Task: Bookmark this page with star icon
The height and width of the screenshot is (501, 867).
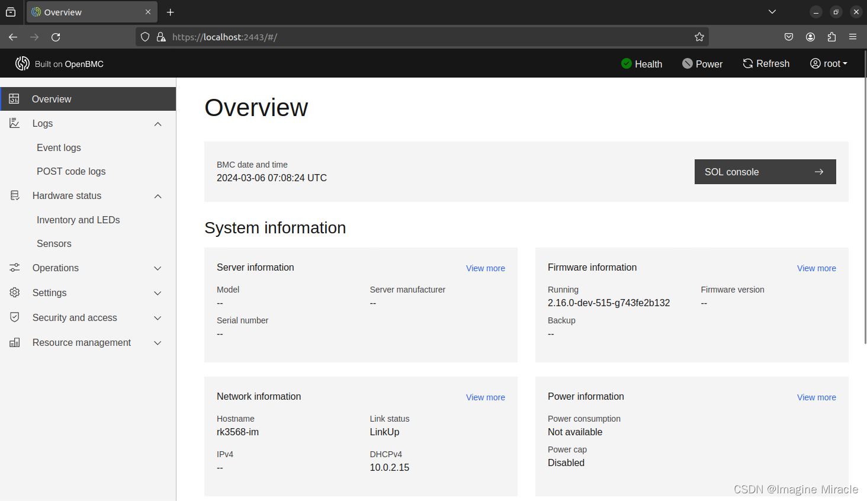Action: tap(699, 37)
